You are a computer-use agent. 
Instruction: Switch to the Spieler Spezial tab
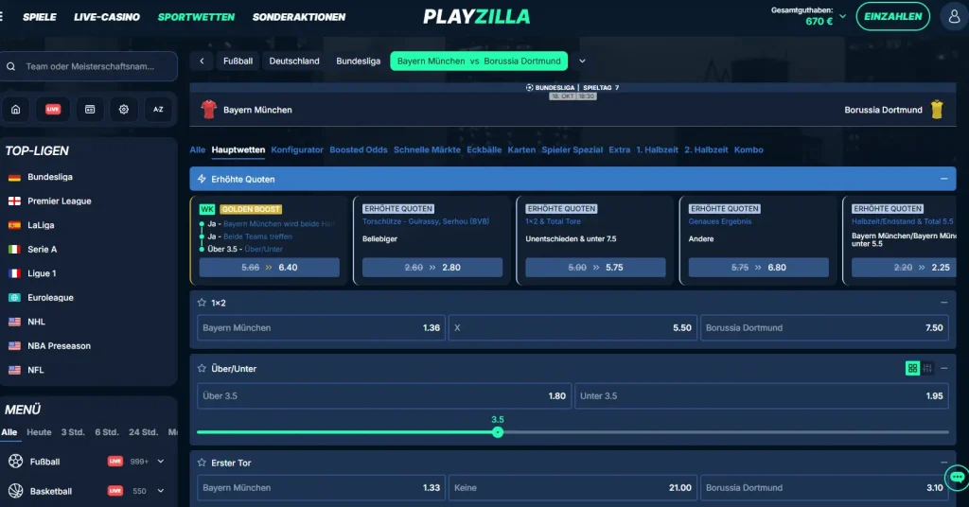[573, 150]
